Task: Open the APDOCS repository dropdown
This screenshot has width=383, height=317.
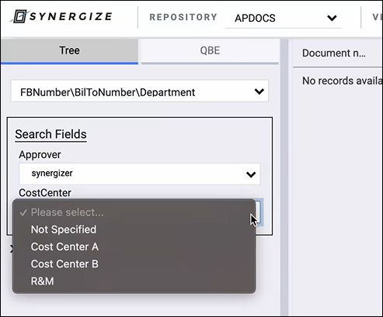Action: [x=284, y=18]
